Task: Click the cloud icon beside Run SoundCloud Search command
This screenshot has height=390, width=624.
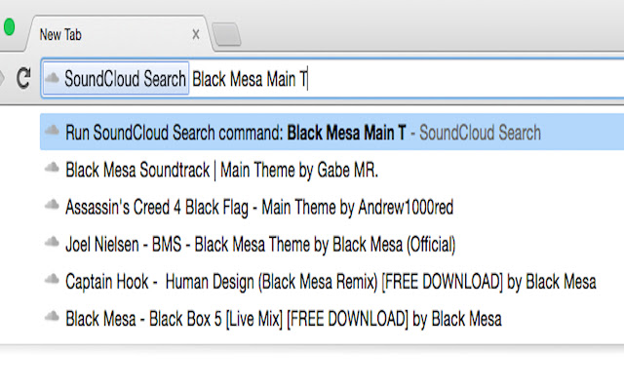Action: pyautogui.click(x=52, y=132)
